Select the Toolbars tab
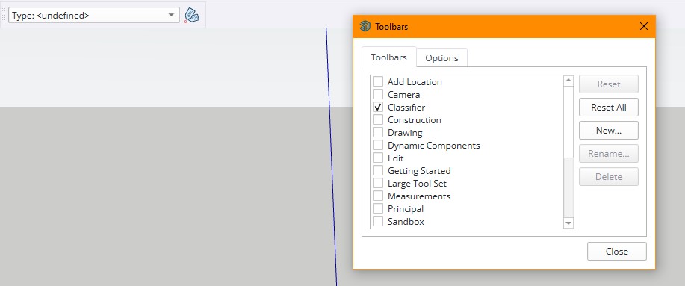The image size is (685, 286). (388, 57)
